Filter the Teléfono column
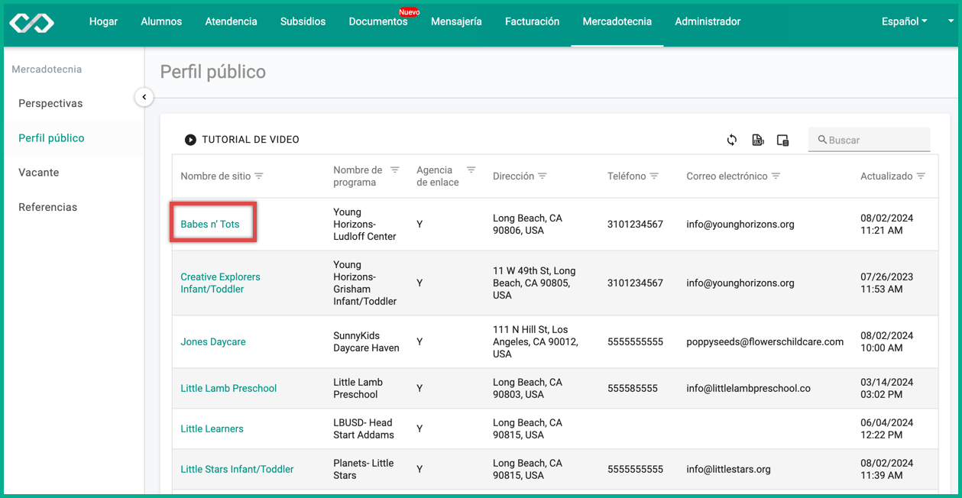This screenshot has height=498, width=962. pos(654,176)
